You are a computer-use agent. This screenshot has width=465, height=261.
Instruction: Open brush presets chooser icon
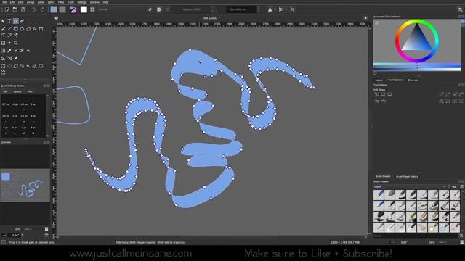pos(92,9)
